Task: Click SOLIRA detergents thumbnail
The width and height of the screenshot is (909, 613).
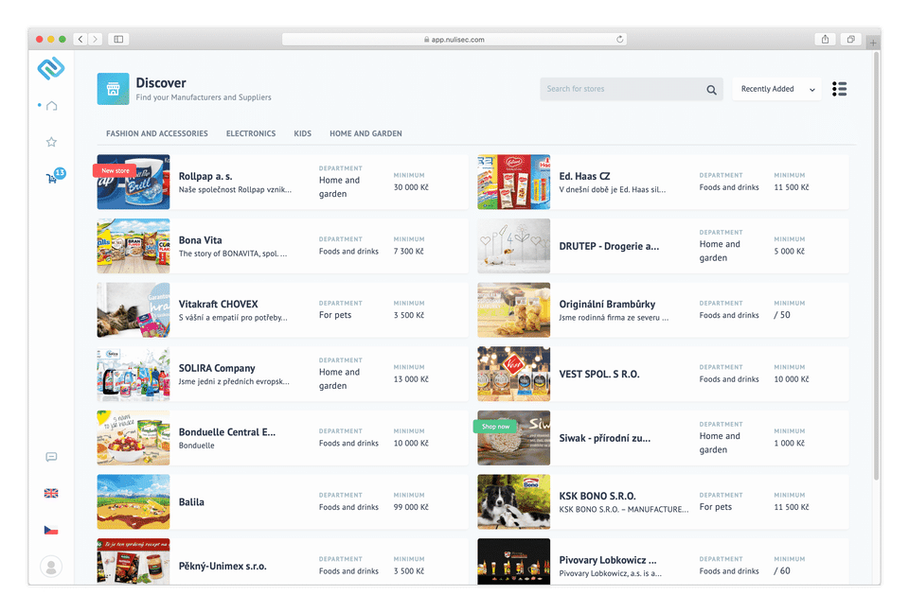Action: click(x=134, y=374)
